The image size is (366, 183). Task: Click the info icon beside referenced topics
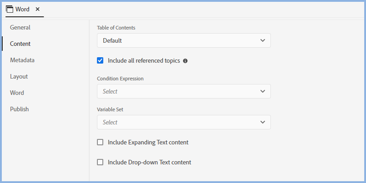pyautogui.click(x=185, y=61)
